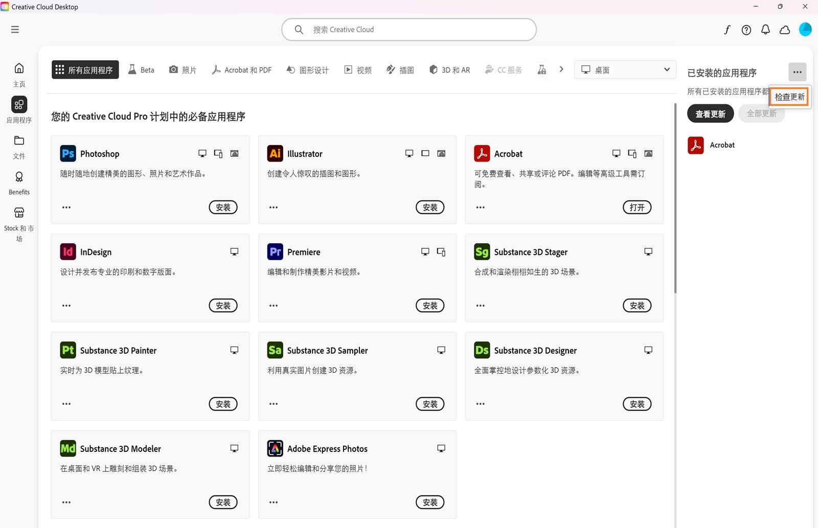
Task: Open the cloud storage status icon
Action: pyautogui.click(x=785, y=30)
